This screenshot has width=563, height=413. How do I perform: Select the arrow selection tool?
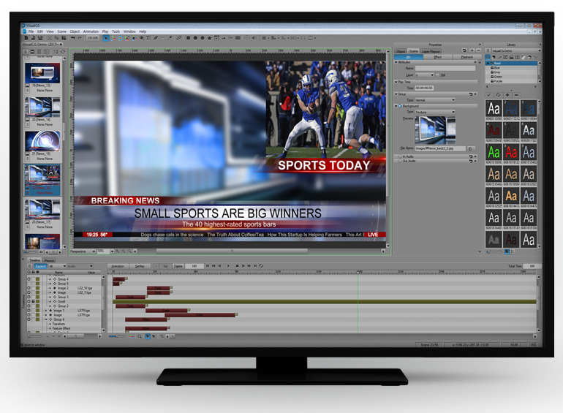106,38
